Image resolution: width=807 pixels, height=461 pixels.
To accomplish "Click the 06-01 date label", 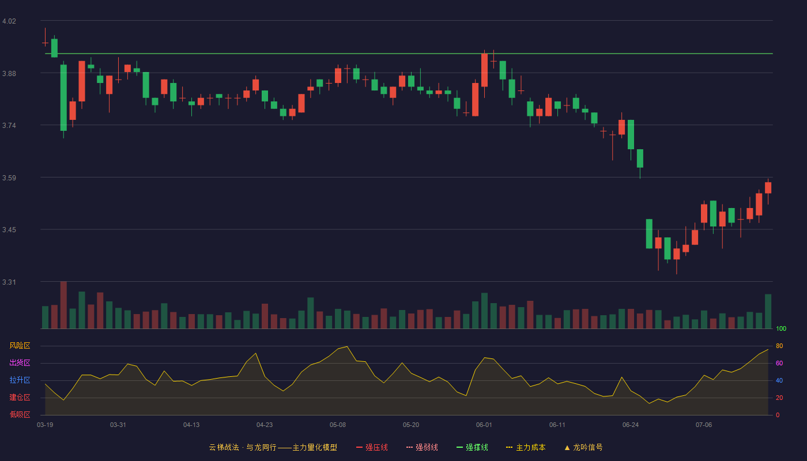I will pos(484,425).
